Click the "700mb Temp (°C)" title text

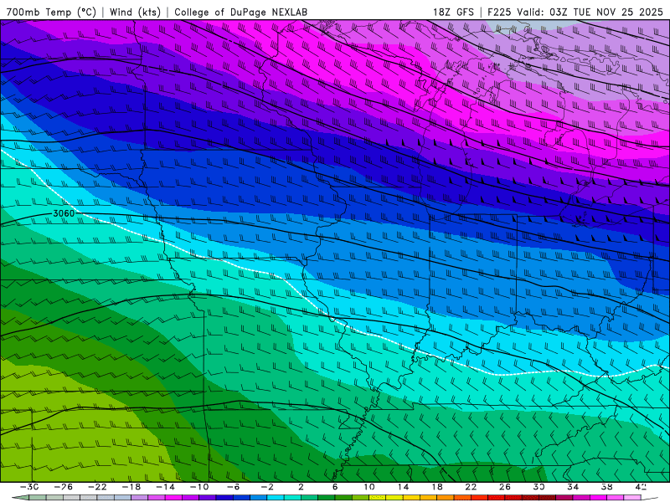click(51, 12)
